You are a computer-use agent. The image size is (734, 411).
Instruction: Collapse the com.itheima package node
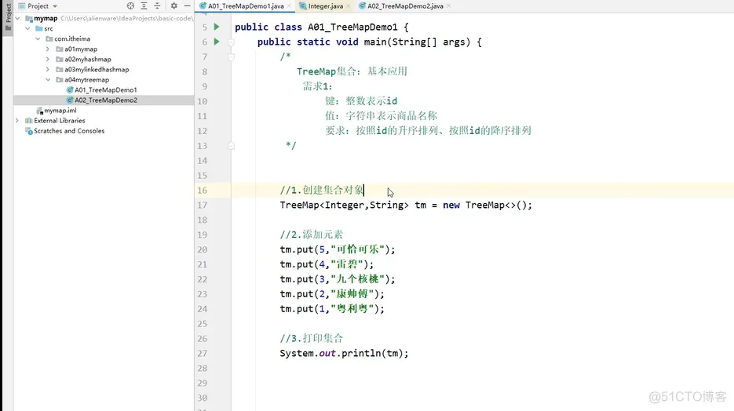(x=38, y=38)
